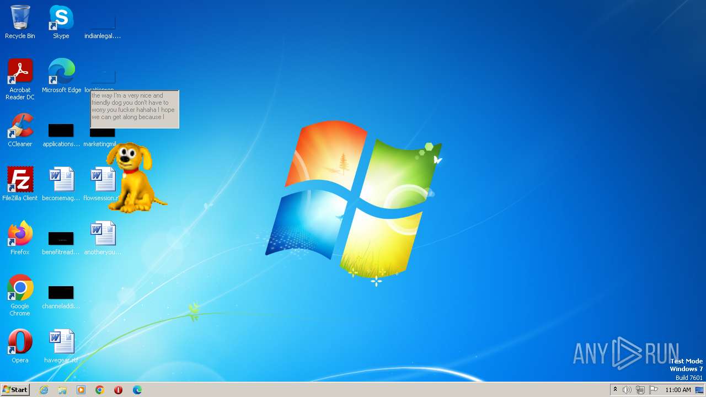Open Google Chrome desktop shortcut
Viewport: 706px width, 397px height.
coord(20,296)
